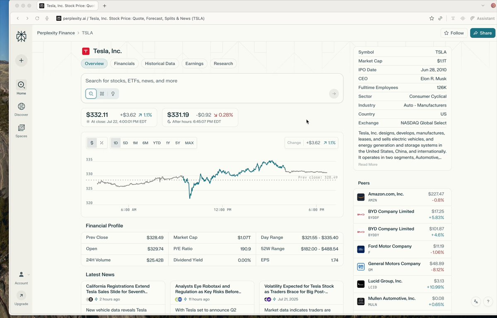
Task: Go forward with browser forward arrow
Action: pyautogui.click(x=27, y=18)
